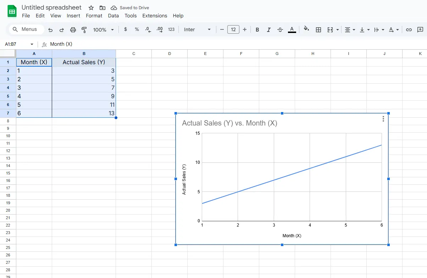Image resolution: width=427 pixels, height=278 pixels.
Task: Click the borders icon
Action: pos(318,30)
